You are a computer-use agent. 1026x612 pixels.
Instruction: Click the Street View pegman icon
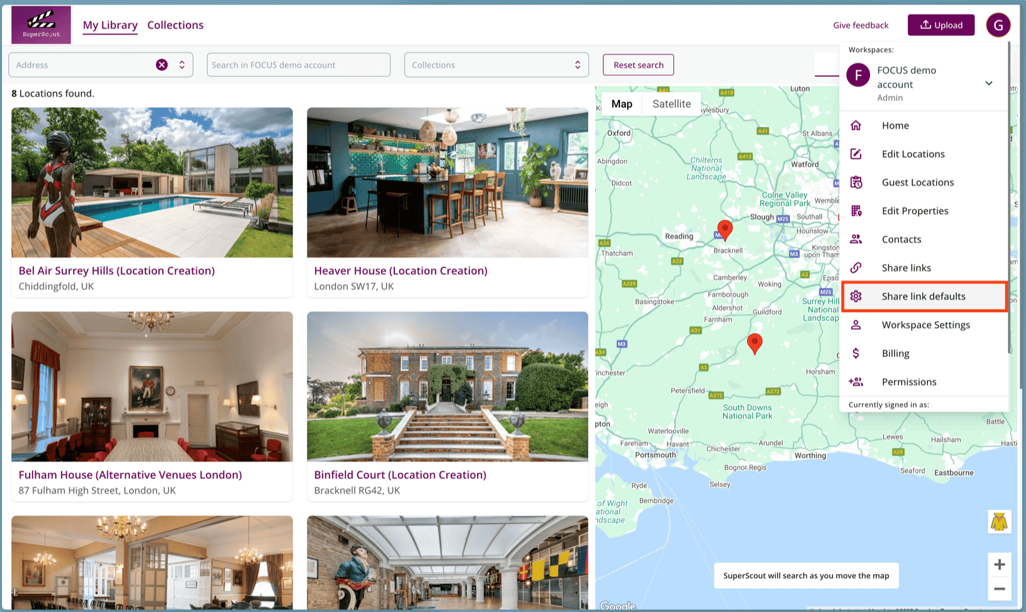coord(999,522)
